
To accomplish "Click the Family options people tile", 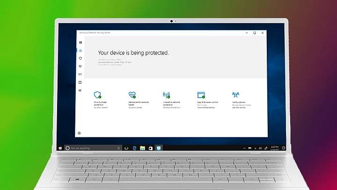I will [235, 95].
